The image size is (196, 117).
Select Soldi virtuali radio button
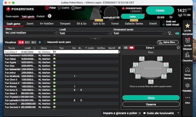click(164, 25)
